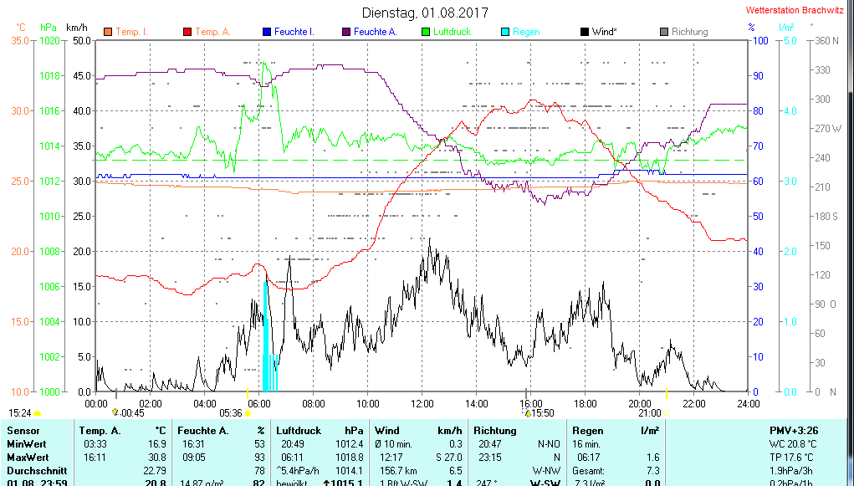Select the gray Richtung legend square
This screenshot has width=854, height=486.
[x=663, y=32]
